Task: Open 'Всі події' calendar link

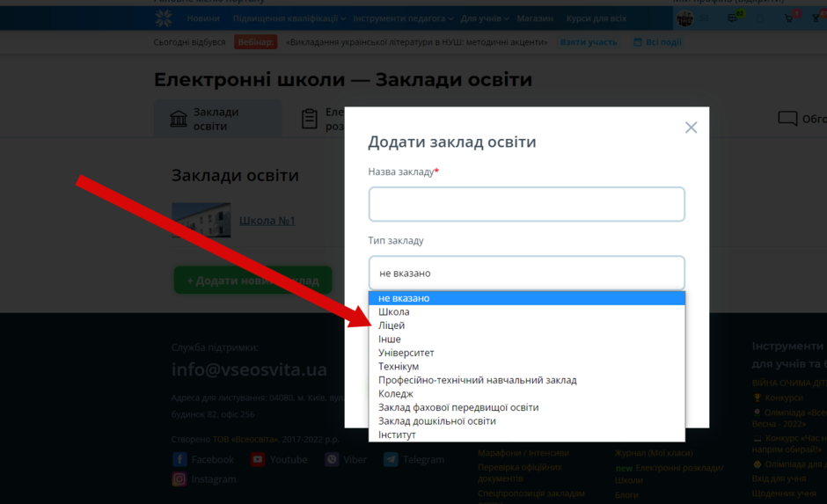Action: (658, 42)
